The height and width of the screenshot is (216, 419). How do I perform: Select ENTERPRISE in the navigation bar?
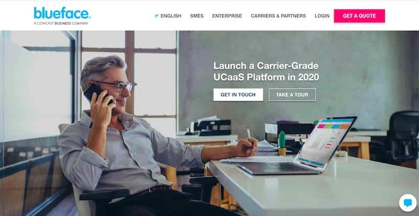pyautogui.click(x=227, y=16)
